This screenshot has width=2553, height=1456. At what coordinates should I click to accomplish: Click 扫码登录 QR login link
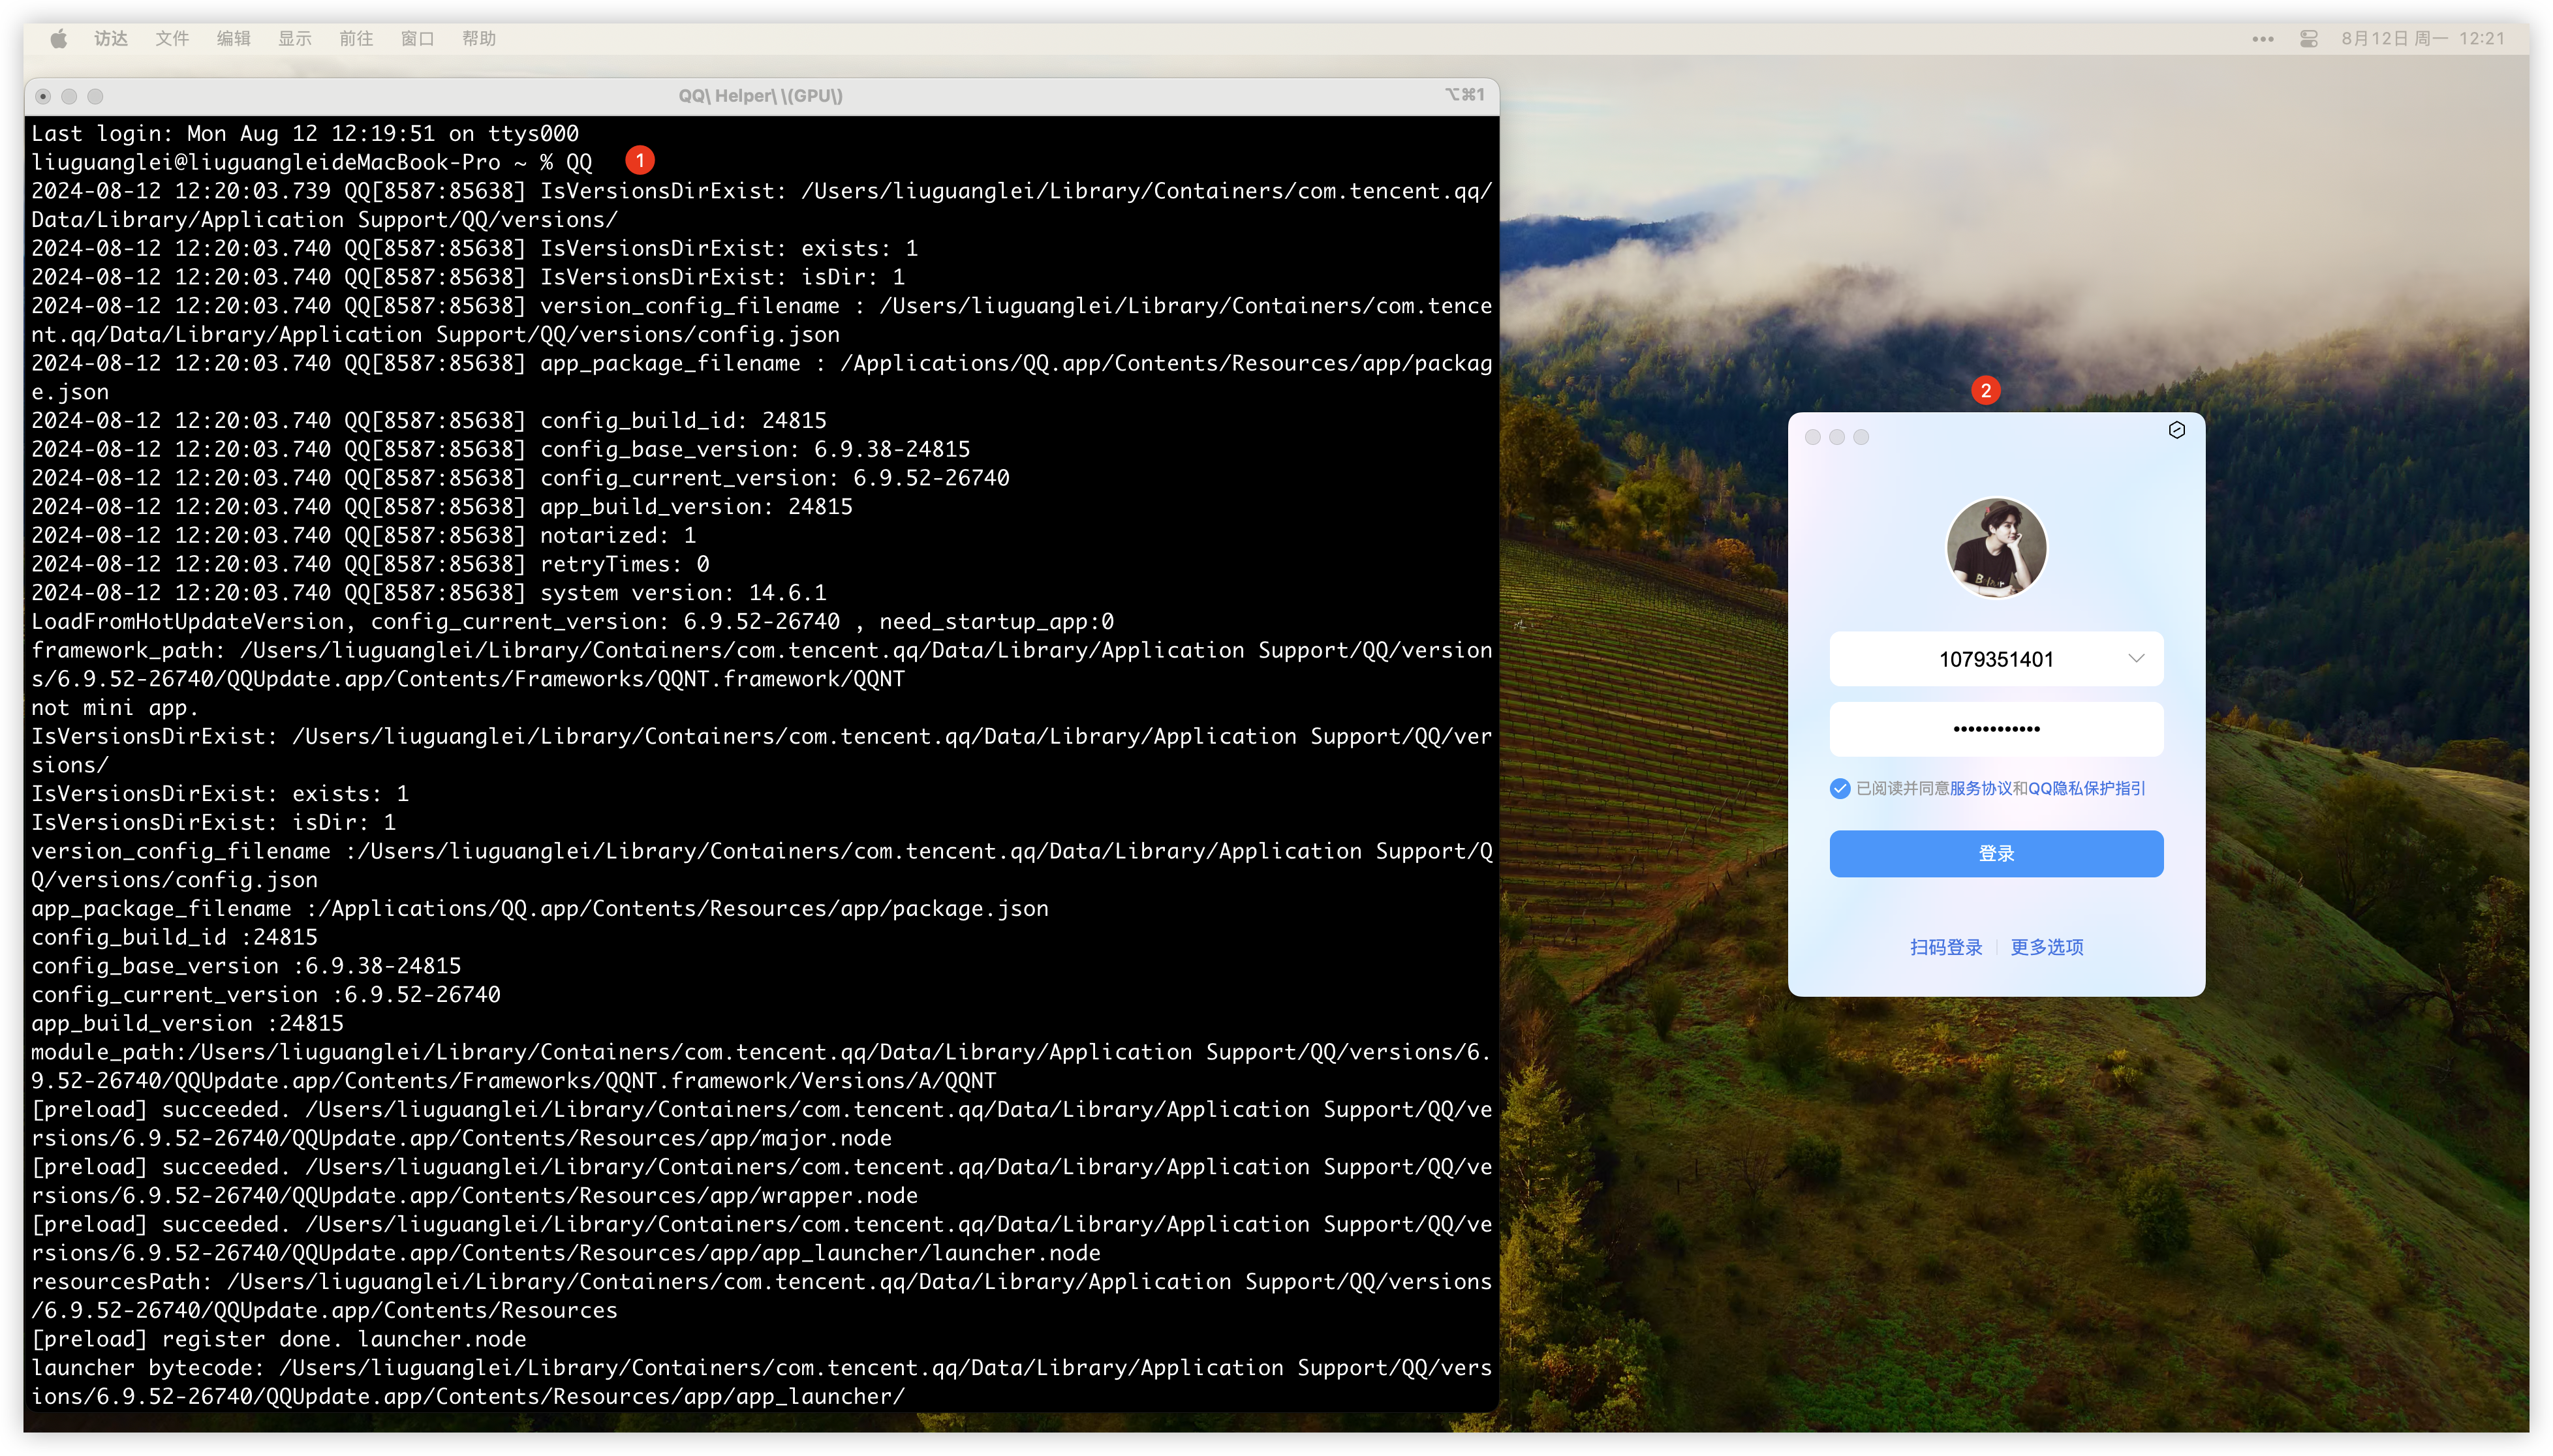tap(1946, 947)
